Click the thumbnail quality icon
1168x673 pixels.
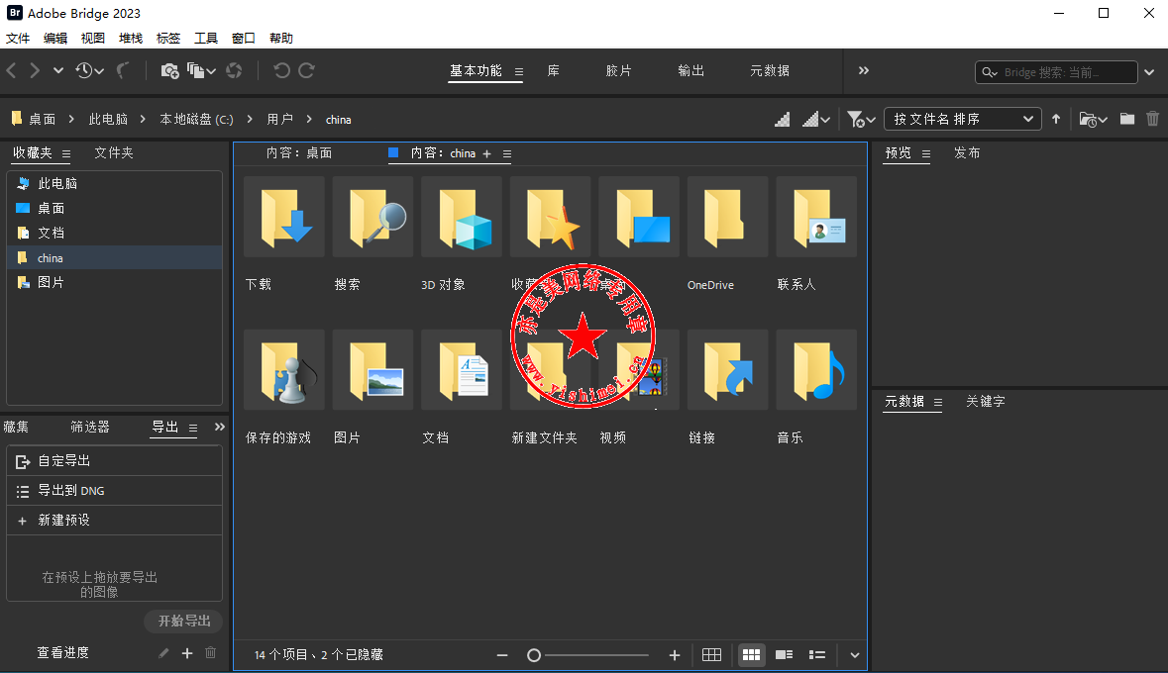783,119
